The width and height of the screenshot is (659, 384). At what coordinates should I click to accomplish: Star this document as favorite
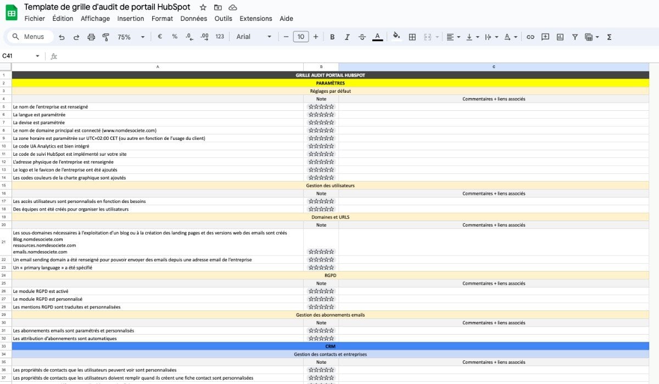pos(203,8)
